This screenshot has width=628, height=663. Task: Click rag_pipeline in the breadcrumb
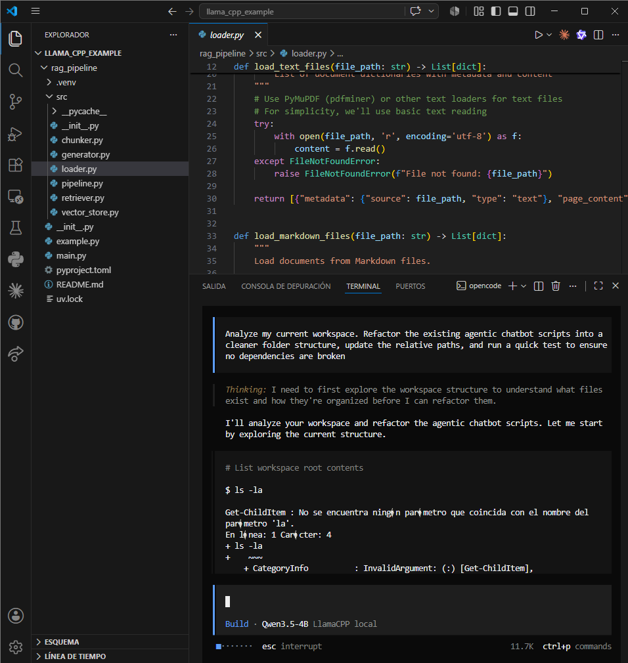click(x=222, y=53)
